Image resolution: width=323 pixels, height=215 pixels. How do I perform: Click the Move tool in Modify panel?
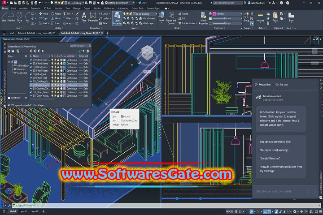[x=43, y=14]
